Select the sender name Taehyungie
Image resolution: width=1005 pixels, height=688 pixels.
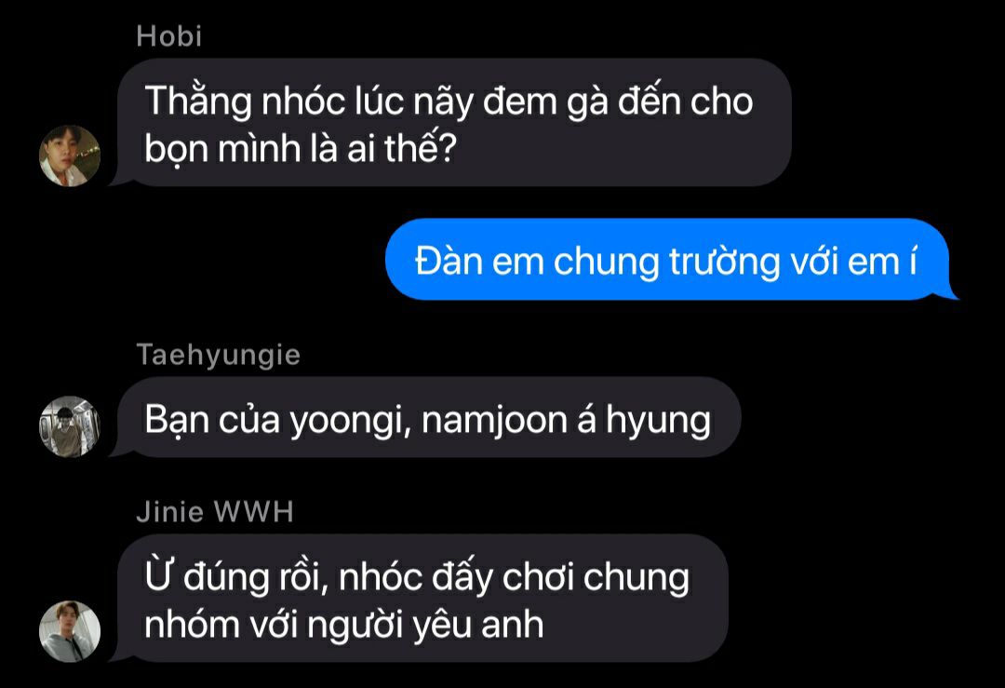pyautogui.click(x=219, y=356)
